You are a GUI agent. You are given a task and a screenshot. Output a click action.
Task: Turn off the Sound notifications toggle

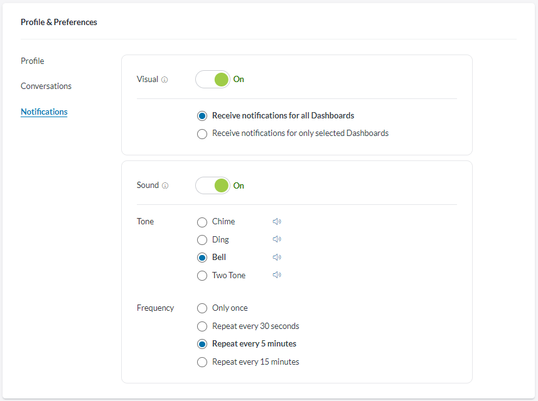tap(213, 185)
